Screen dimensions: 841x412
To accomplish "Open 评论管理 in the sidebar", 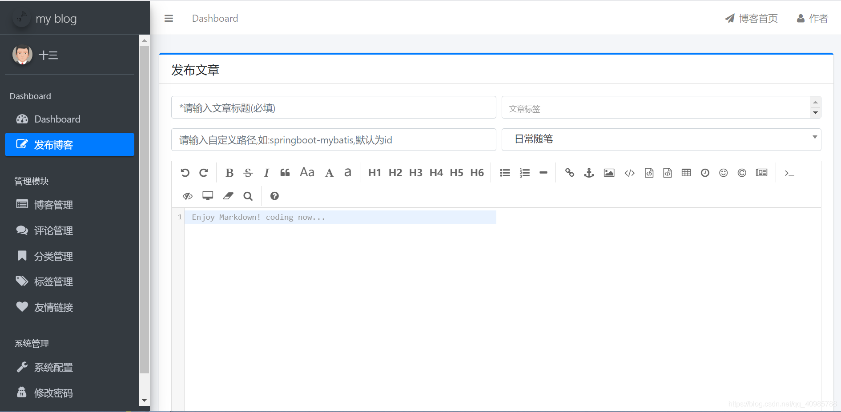I will (x=69, y=230).
